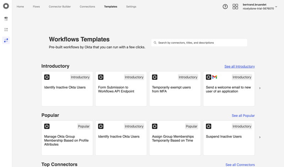Select the Templates tab

point(111,6)
